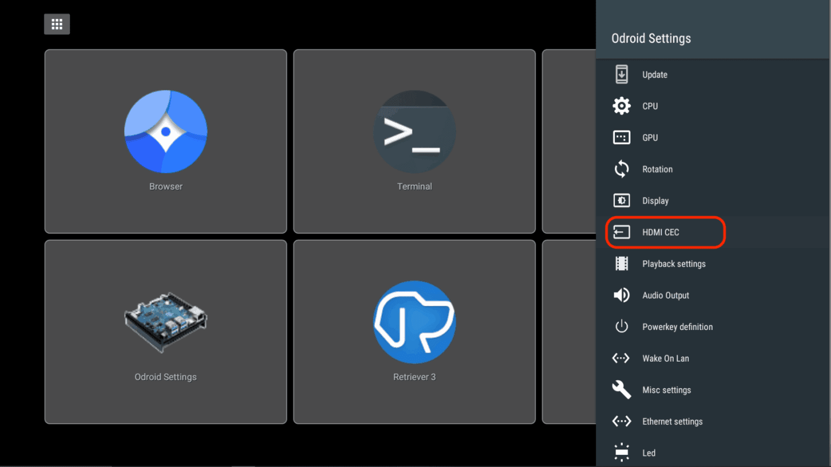Select the Led entry
The height and width of the screenshot is (467, 831).
(x=714, y=452)
